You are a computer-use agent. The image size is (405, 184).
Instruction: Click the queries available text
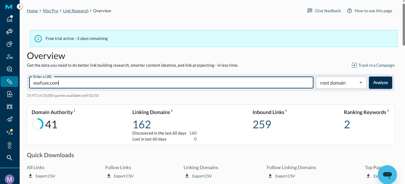63,96
